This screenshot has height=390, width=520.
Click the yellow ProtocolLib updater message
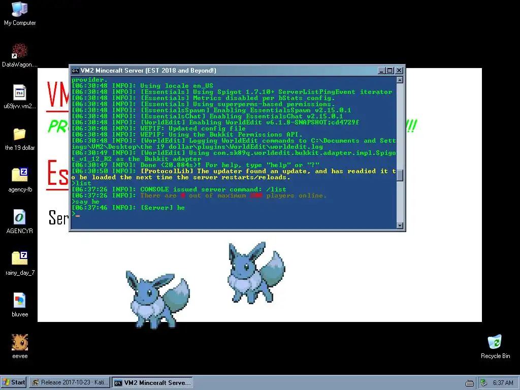point(234,174)
